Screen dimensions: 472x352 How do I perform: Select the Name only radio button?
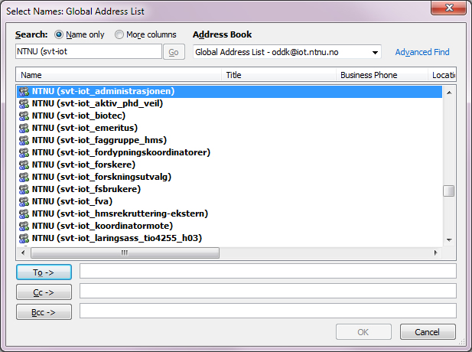click(x=59, y=34)
